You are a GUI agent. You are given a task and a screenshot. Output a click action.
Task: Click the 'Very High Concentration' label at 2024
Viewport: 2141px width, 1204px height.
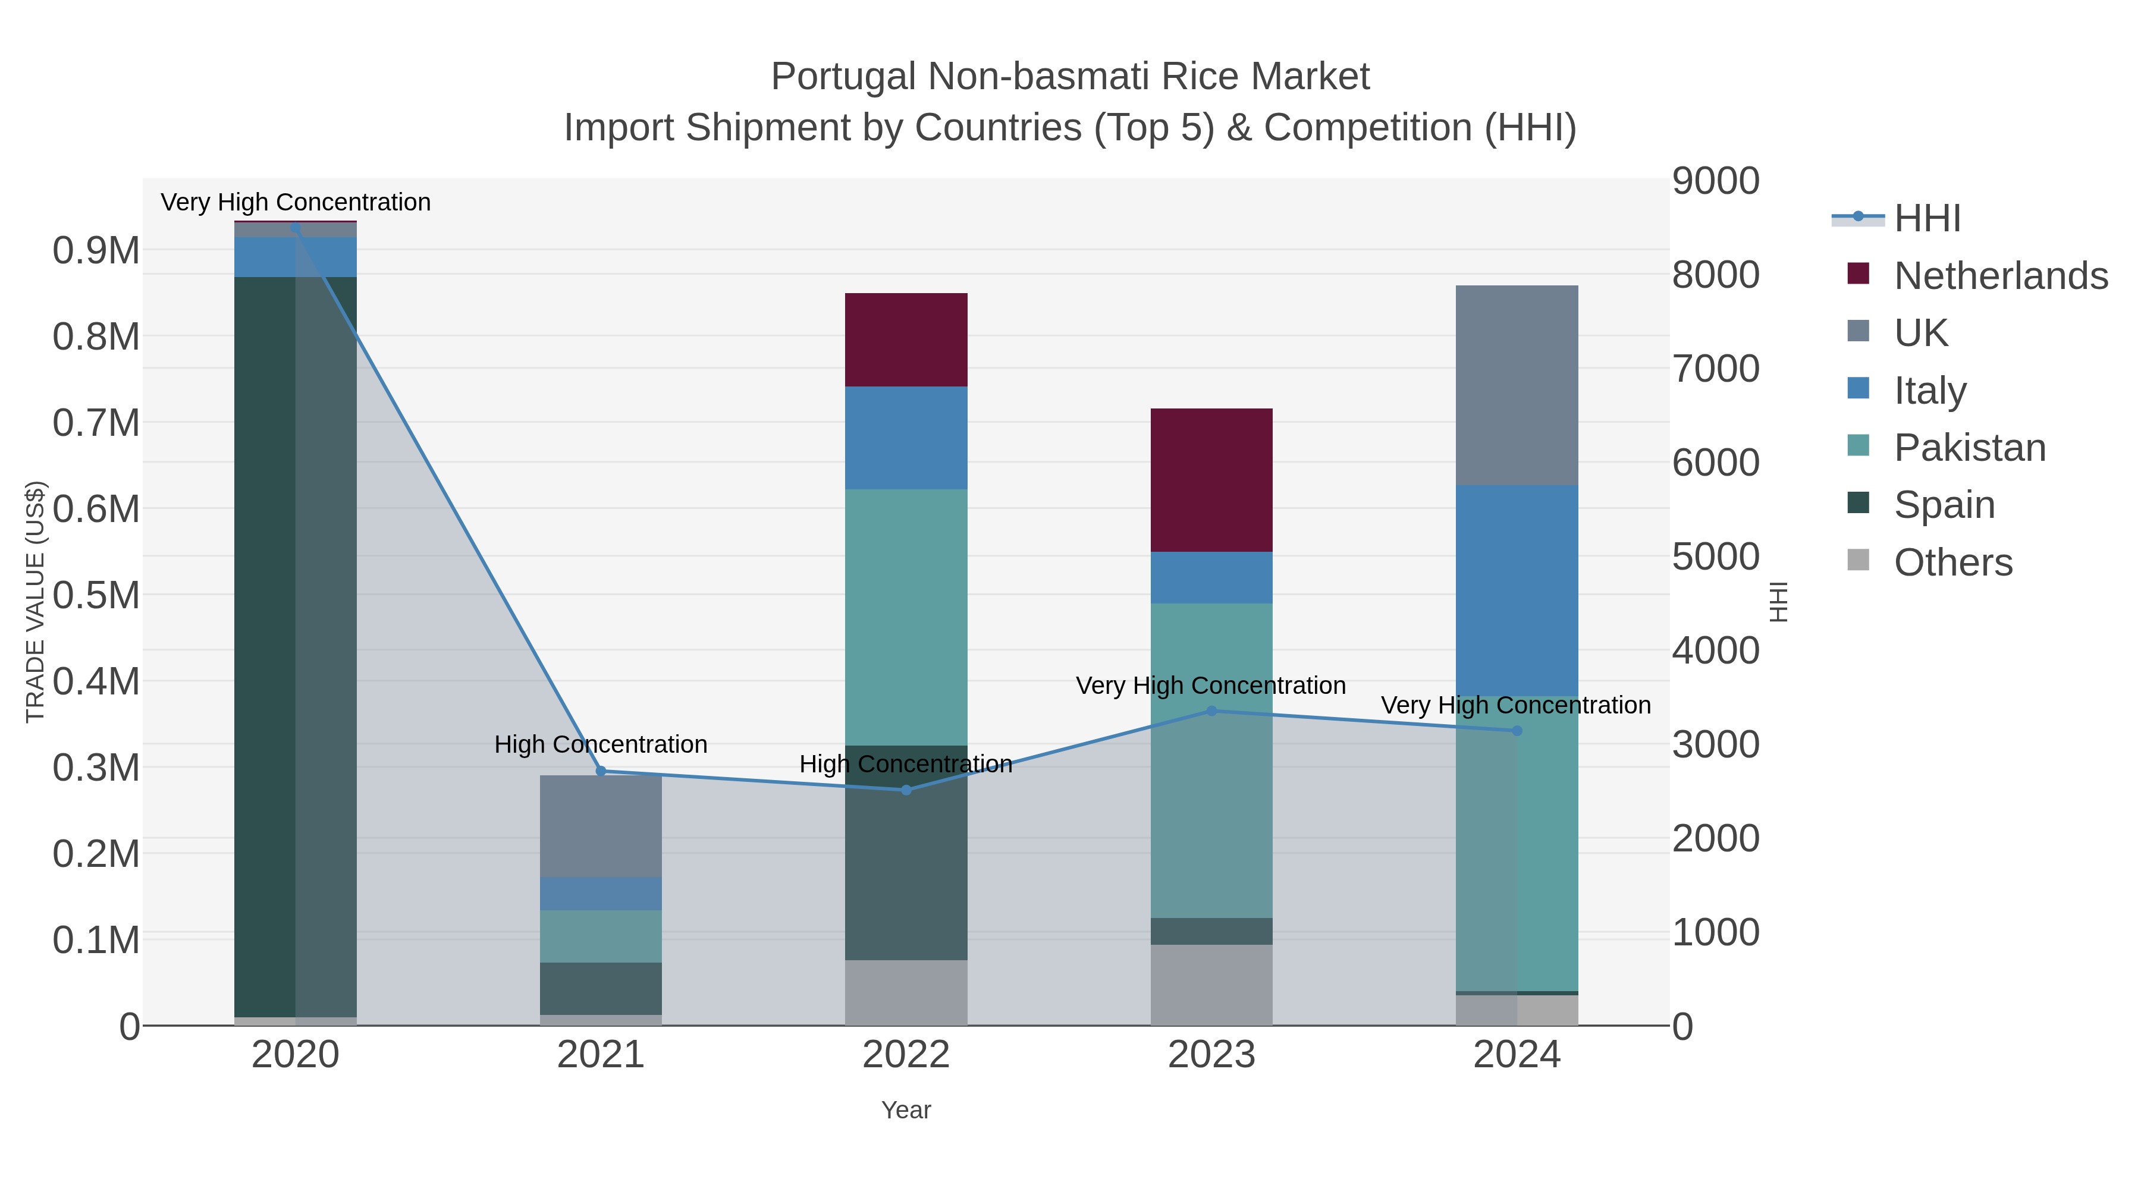[x=1516, y=705]
